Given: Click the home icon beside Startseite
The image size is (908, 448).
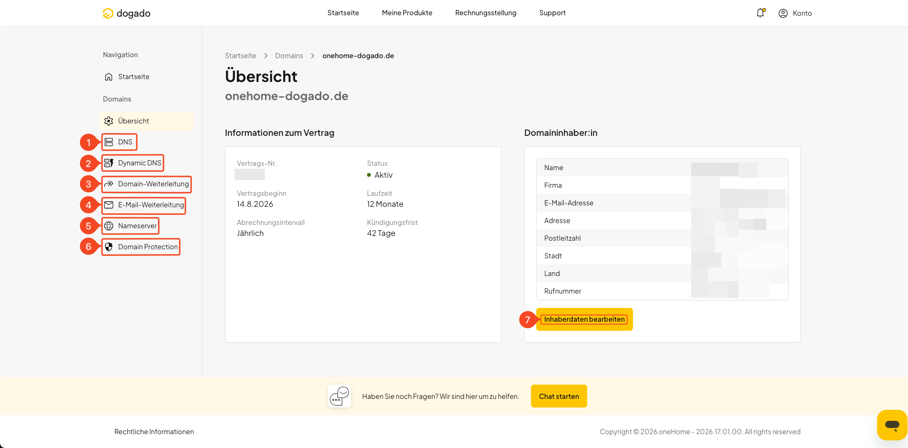Looking at the screenshot, I should (x=109, y=77).
